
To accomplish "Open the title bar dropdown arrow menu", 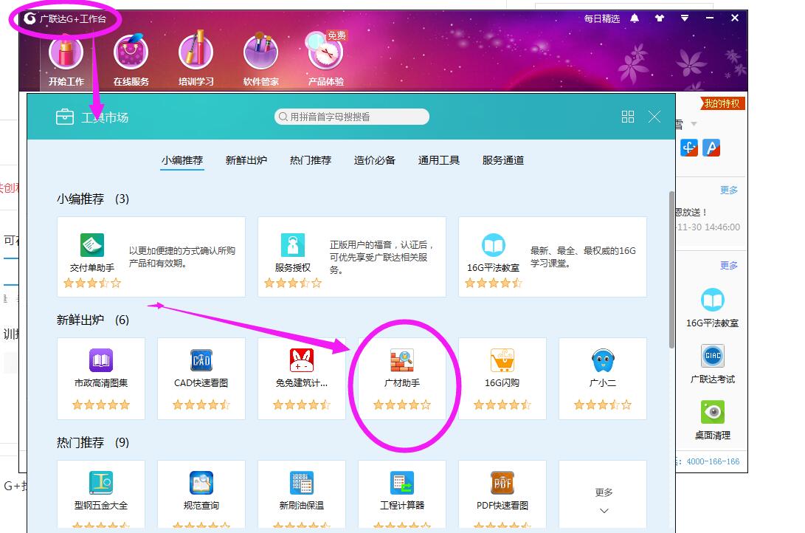I will point(684,18).
